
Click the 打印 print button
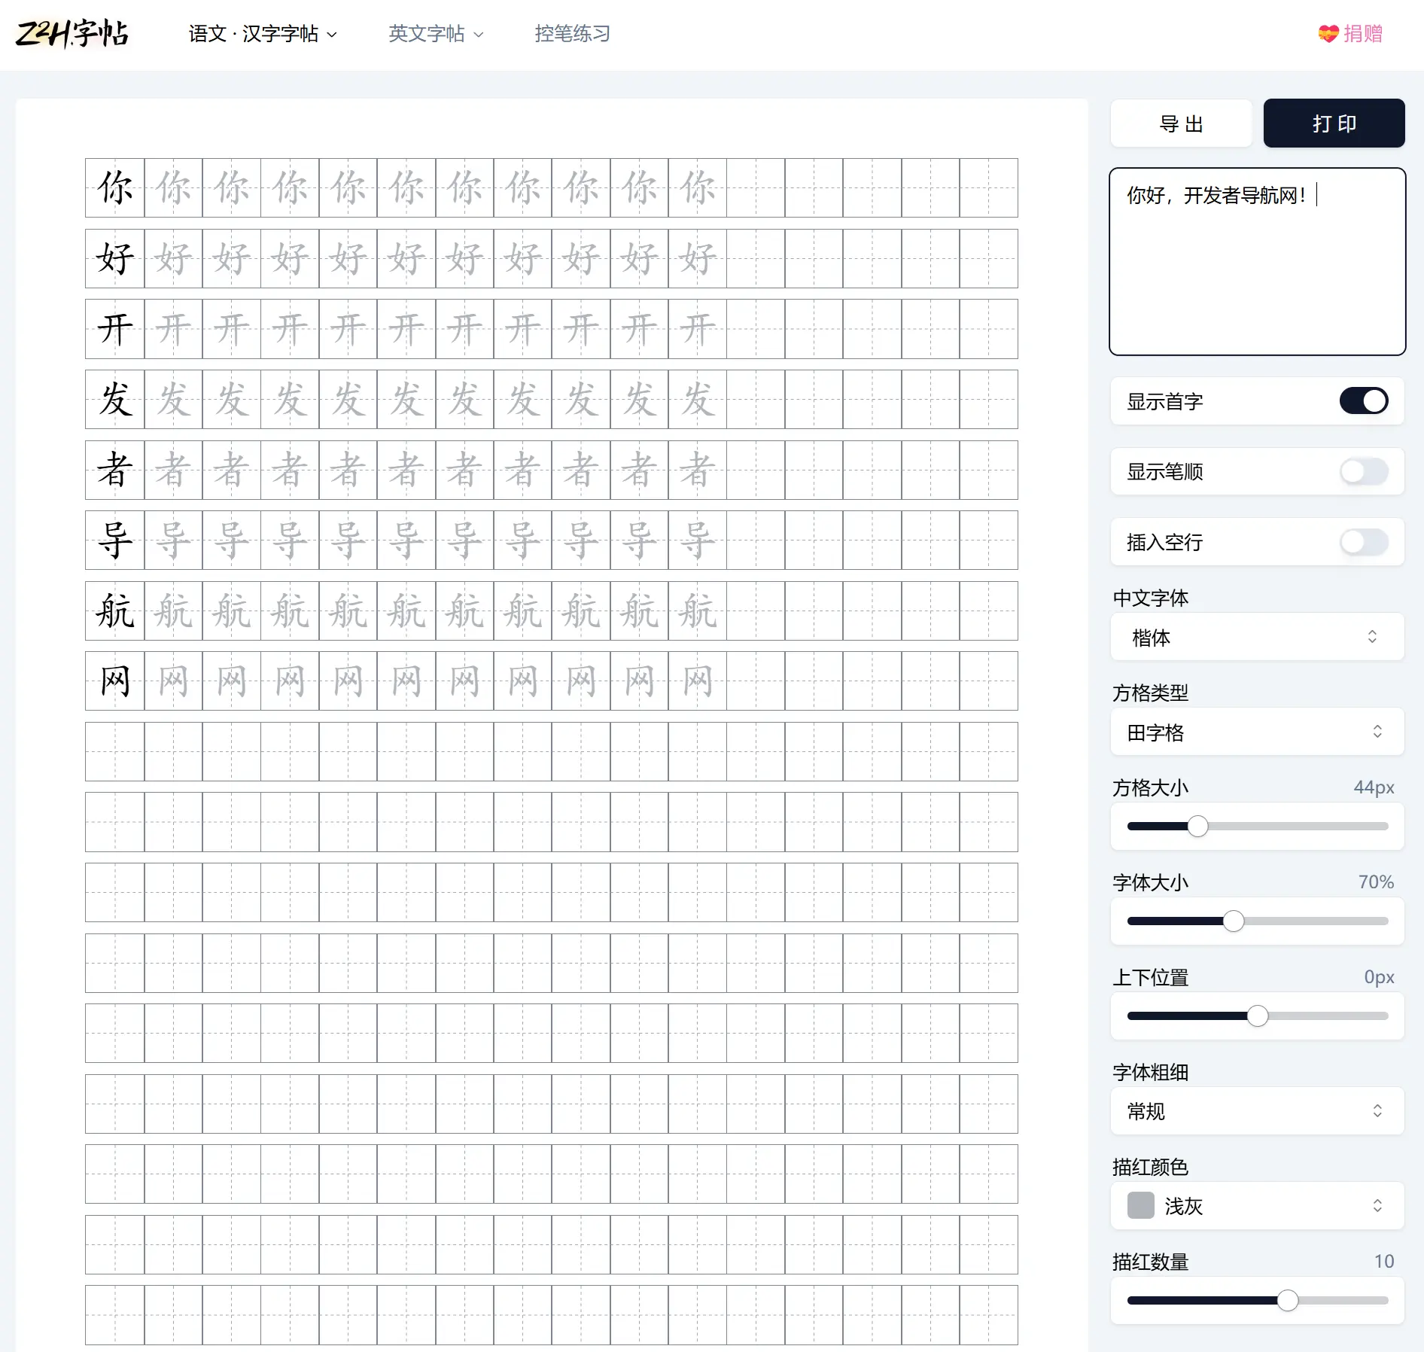point(1334,123)
